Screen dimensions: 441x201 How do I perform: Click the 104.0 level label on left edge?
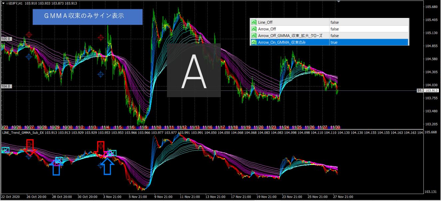point(6,86)
